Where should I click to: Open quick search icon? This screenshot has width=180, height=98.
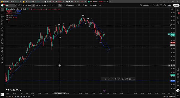154,5
